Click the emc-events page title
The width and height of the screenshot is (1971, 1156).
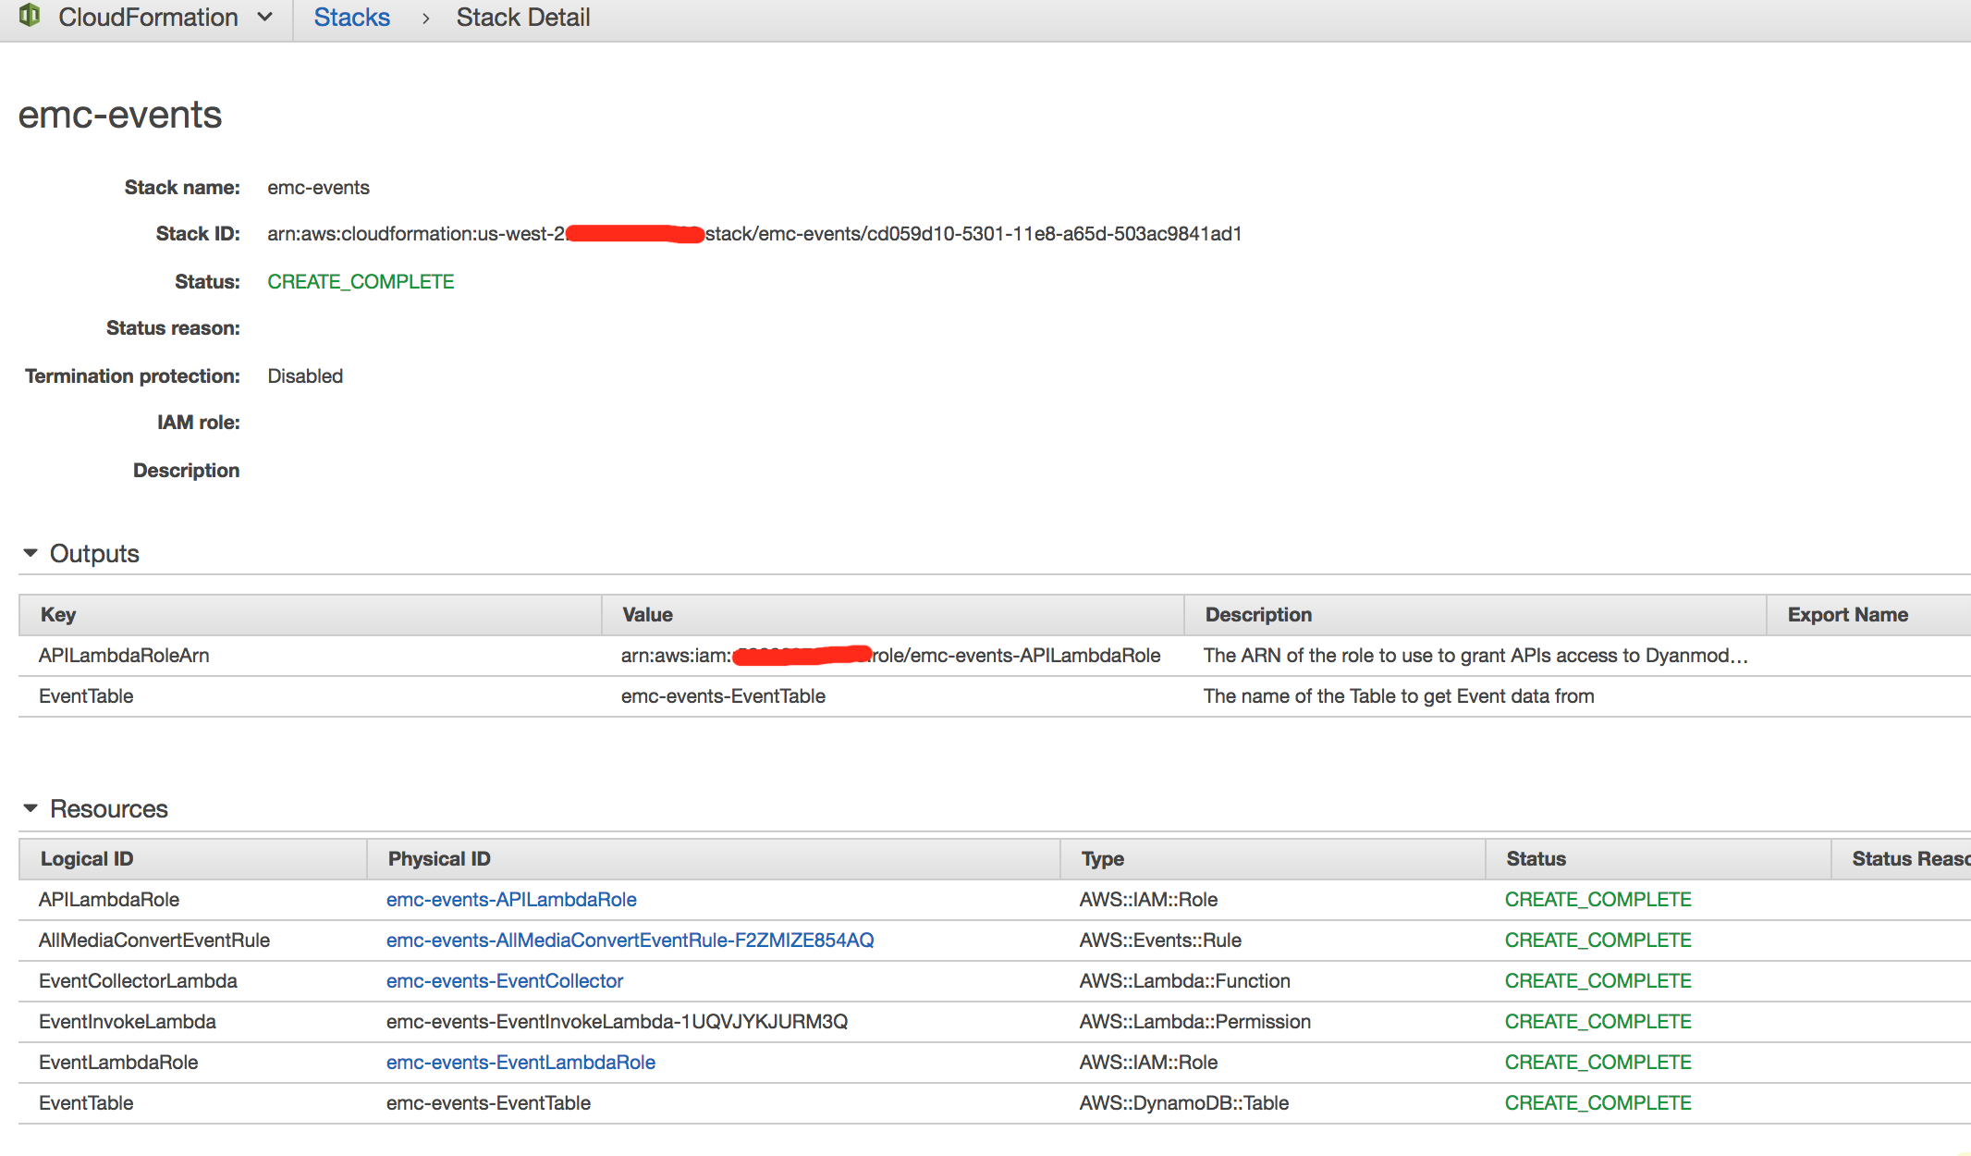pyautogui.click(x=120, y=115)
